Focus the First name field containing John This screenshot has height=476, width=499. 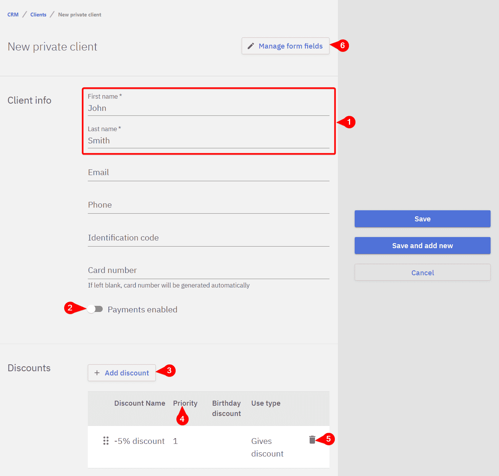point(208,108)
